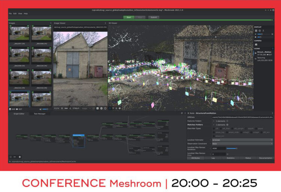Open the View menu
281x192 pixels.
[x=20, y=13]
